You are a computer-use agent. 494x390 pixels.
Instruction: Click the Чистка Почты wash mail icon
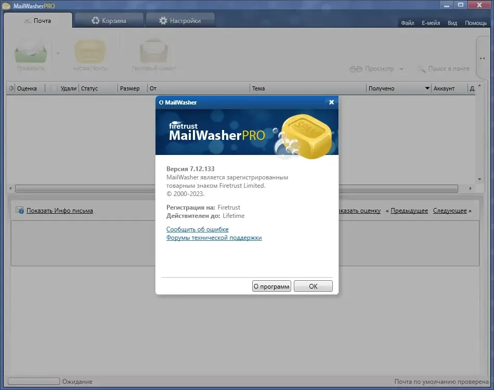90,51
